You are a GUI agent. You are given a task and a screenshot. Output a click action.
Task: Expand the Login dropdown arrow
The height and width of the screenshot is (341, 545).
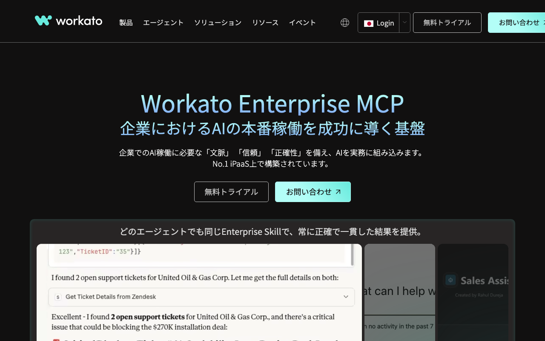click(404, 23)
